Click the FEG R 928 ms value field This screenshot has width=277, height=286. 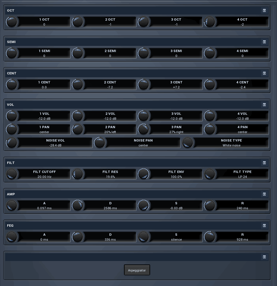click(242, 237)
